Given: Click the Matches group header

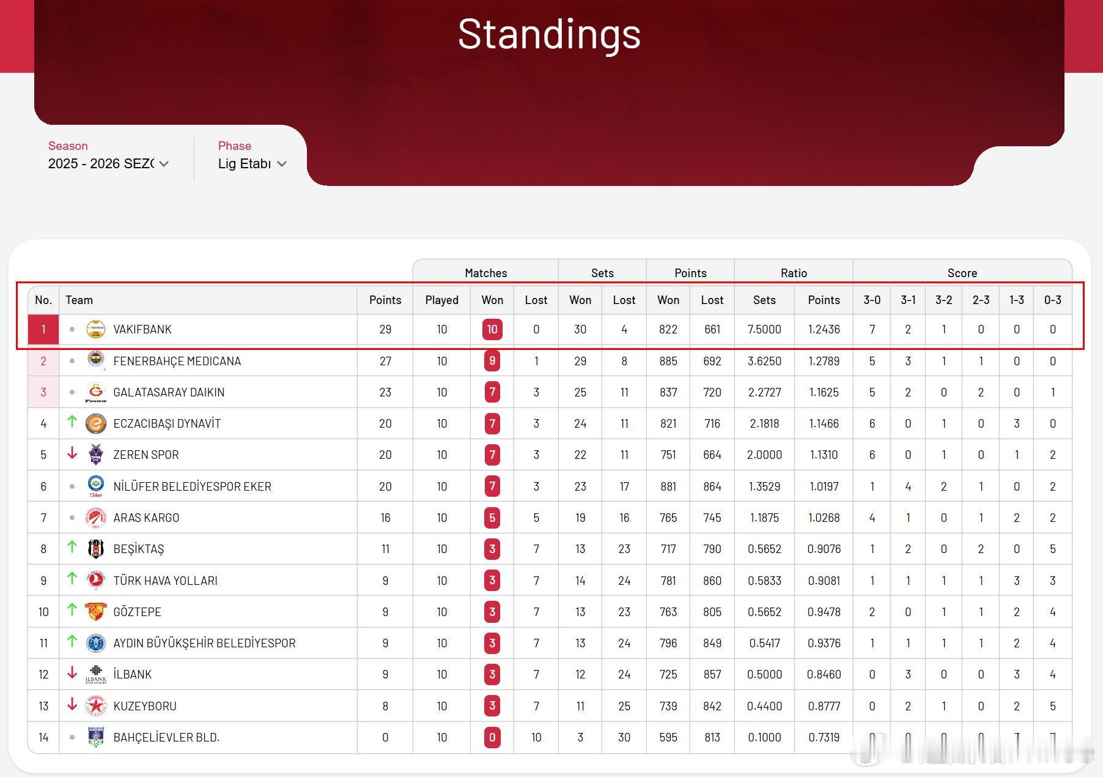Looking at the screenshot, I should (x=486, y=273).
